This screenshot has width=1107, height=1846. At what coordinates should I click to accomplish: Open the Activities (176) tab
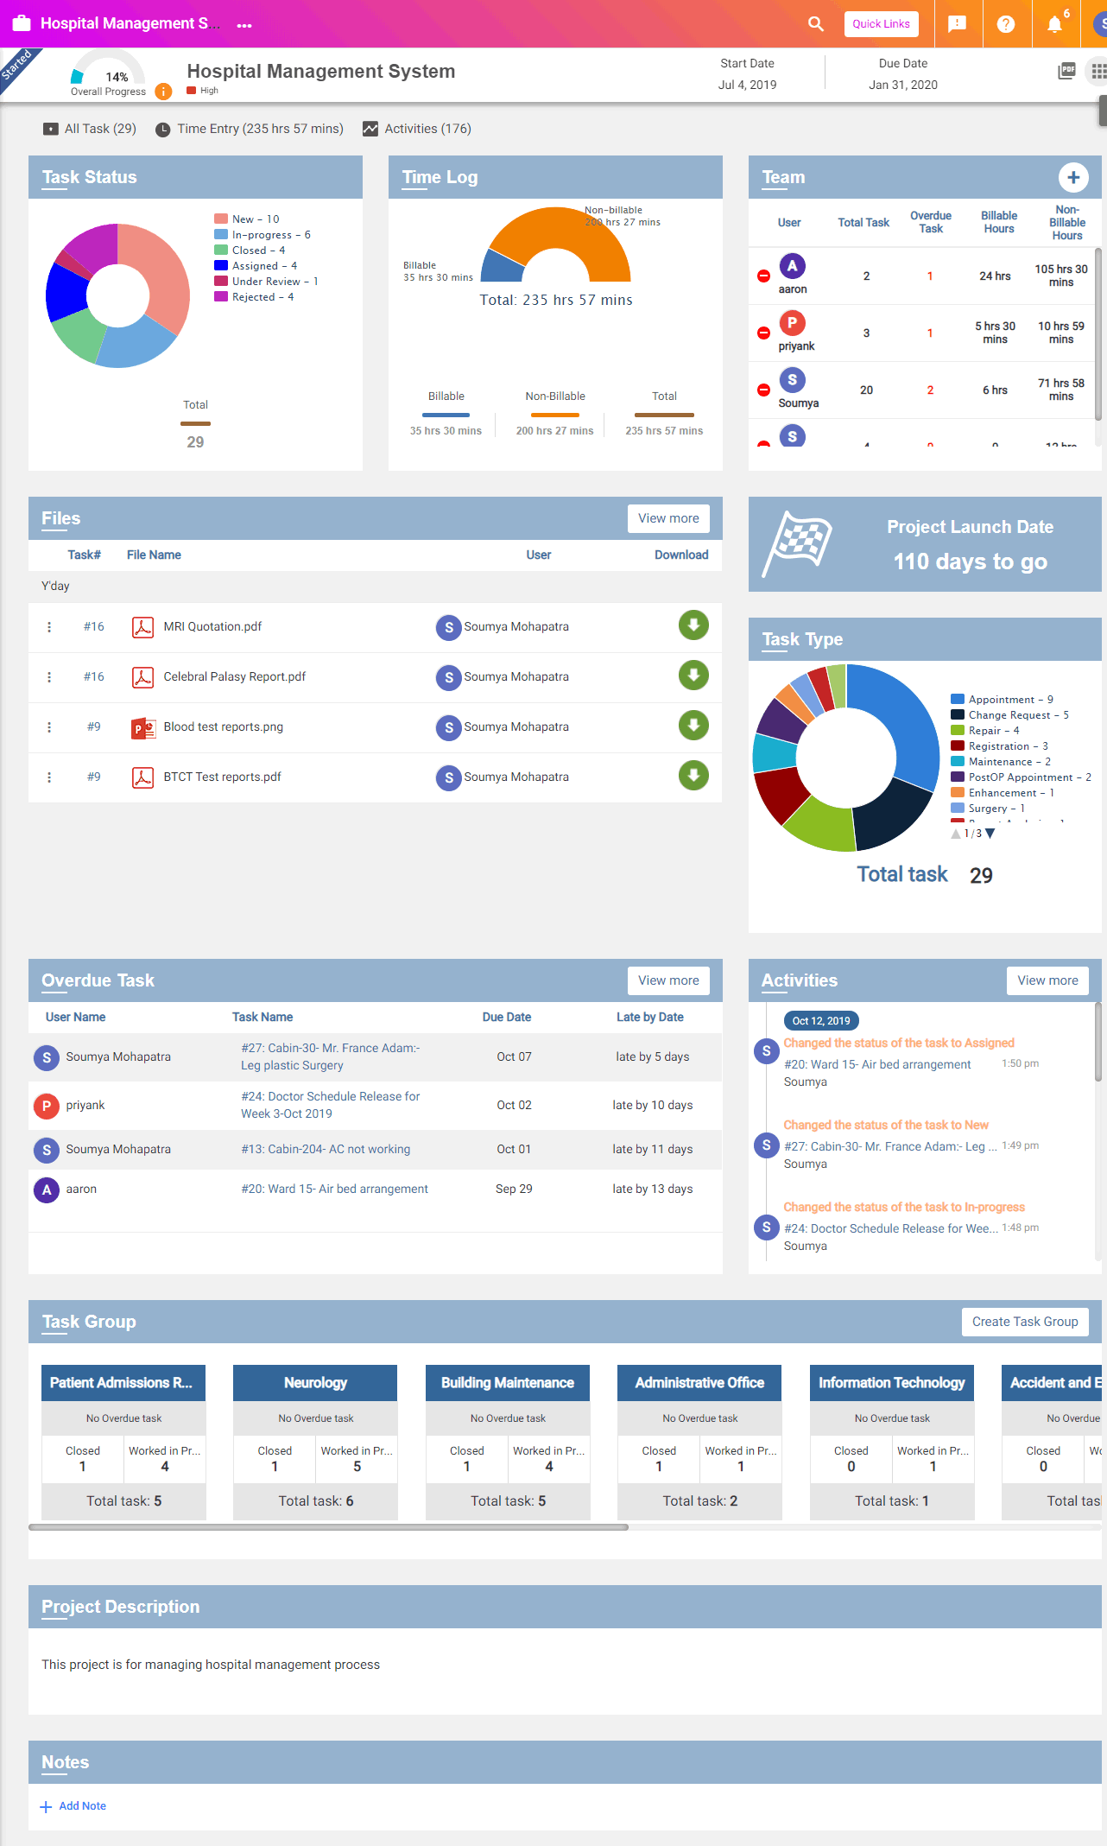click(417, 129)
